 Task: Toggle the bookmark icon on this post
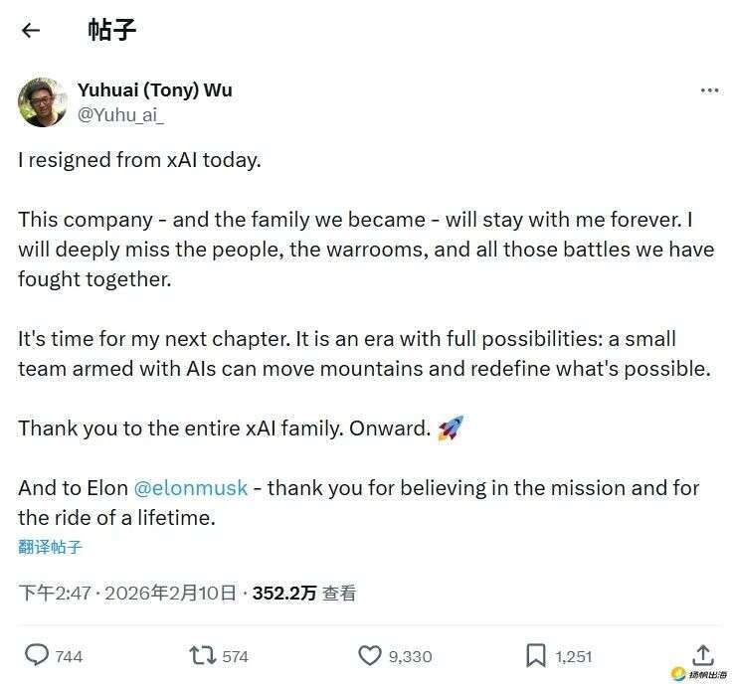pos(535,655)
